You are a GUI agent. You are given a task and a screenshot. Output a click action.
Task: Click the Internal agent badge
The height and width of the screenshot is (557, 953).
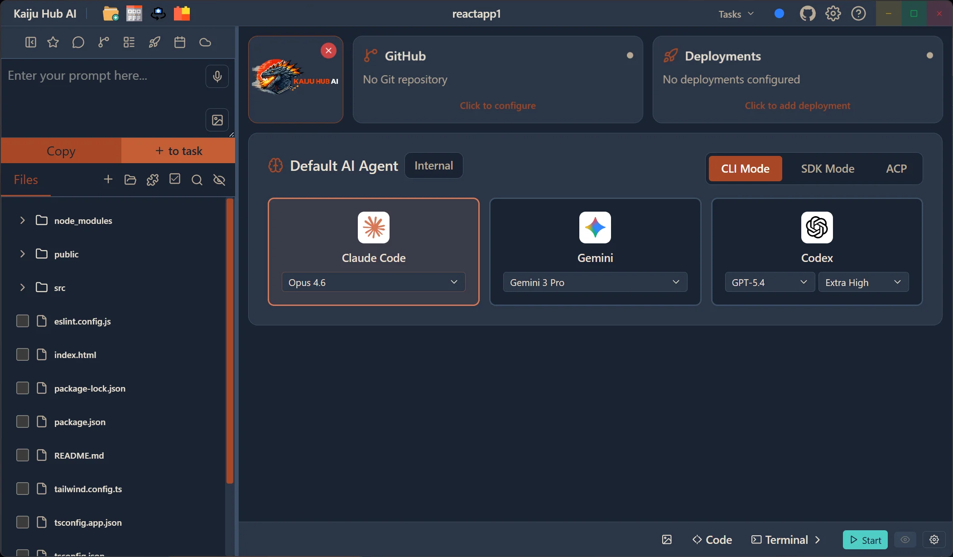point(433,165)
